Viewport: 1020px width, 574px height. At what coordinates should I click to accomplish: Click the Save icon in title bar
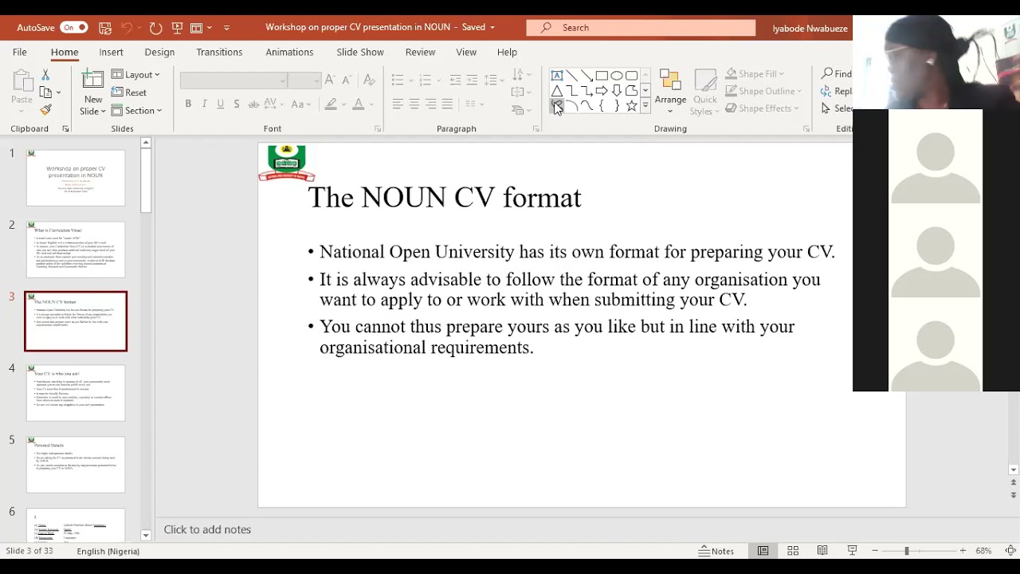tap(105, 27)
